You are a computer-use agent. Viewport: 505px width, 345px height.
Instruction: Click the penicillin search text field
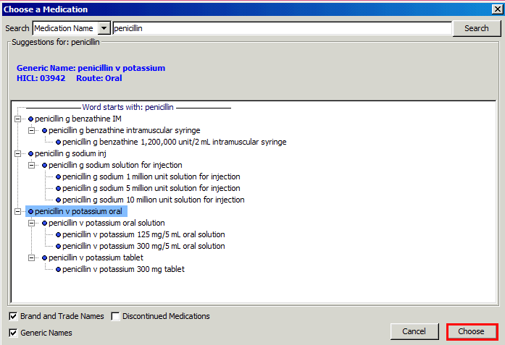(281, 28)
